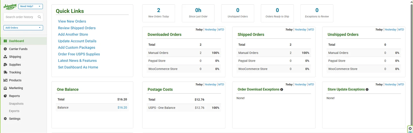This screenshot has height=133, width=413.
Task: Select Today in Downloaded Orders panel
Action: [x=199, y=30]
